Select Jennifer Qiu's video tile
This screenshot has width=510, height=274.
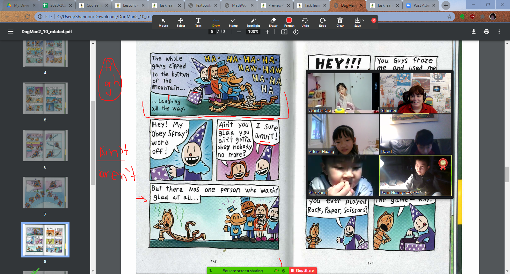343,93
